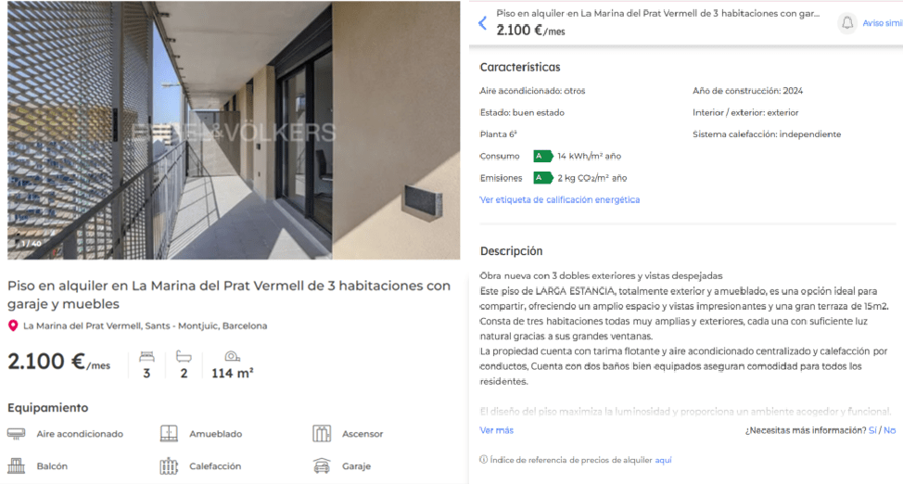Image resolution: width=903 pixels, height=484 pixels.
Task: Click the Ascensor elevator icon
Action: (322, 433)
